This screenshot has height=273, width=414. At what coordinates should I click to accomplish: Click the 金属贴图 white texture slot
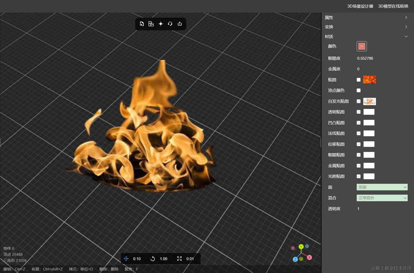(369, 166)
